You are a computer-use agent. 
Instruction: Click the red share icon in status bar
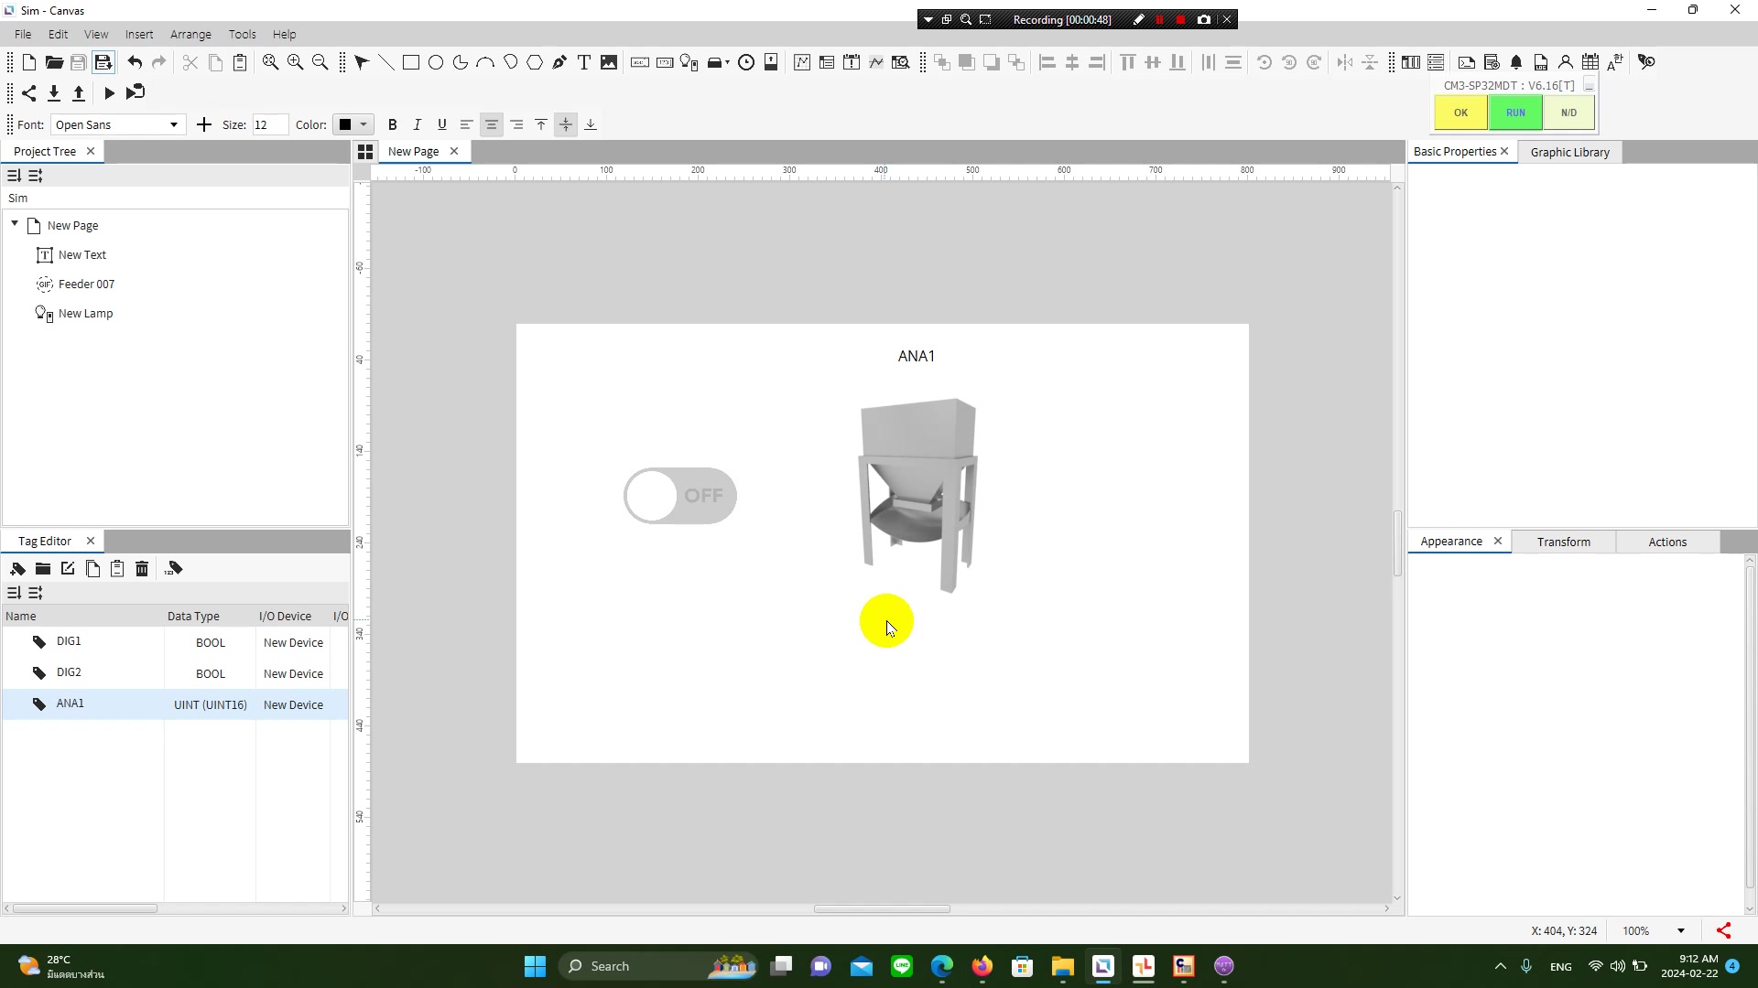tap(1724, 930)
